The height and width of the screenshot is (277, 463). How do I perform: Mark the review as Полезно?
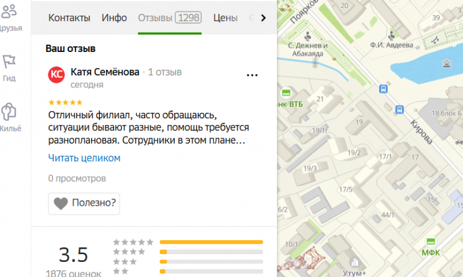point(84,203)
